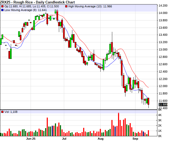This screenshot has height=141, width=169.
Task: Click the red swatch before the Op price
Action: pyautogui.click(x=2, y=6)
